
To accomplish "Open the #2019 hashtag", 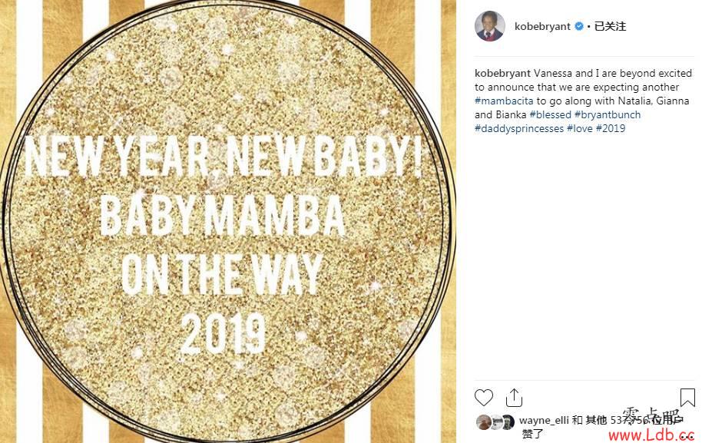I will pyautogui.click(x=611, y=129).
